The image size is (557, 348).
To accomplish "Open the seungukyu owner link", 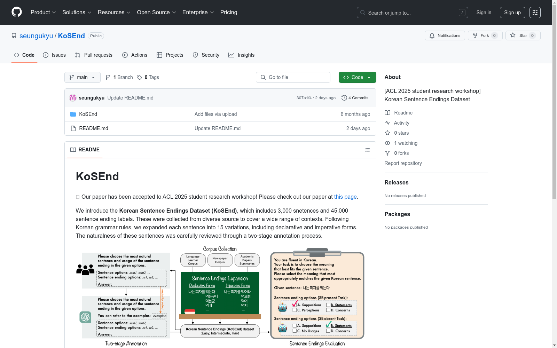I will pos(36,36).
